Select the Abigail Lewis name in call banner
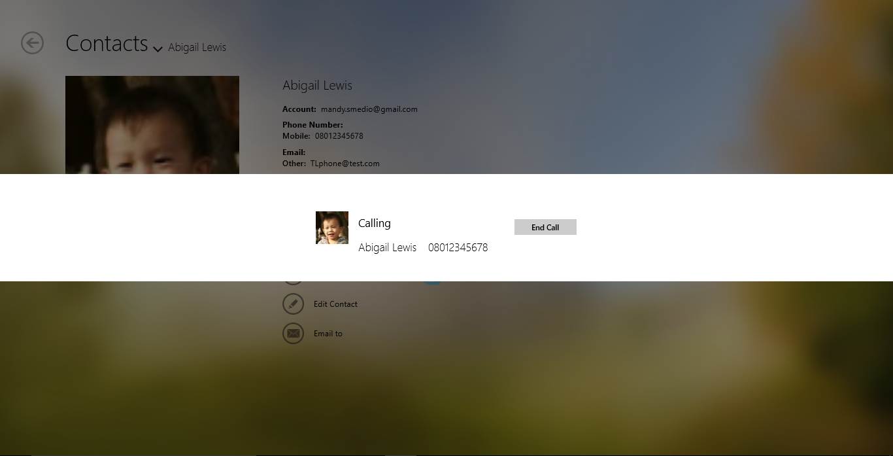 click(387, 247)
